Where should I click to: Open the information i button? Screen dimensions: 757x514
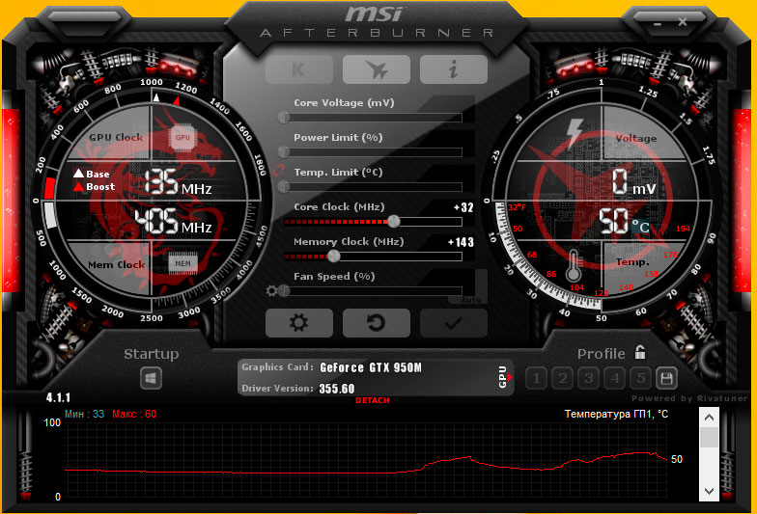[x=454, y=69]
